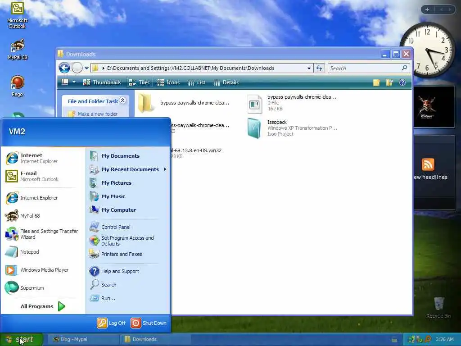This screenshot has width=461, height=346.
Task: Switch to Thumbnails view
Action: tap(102, 82)
